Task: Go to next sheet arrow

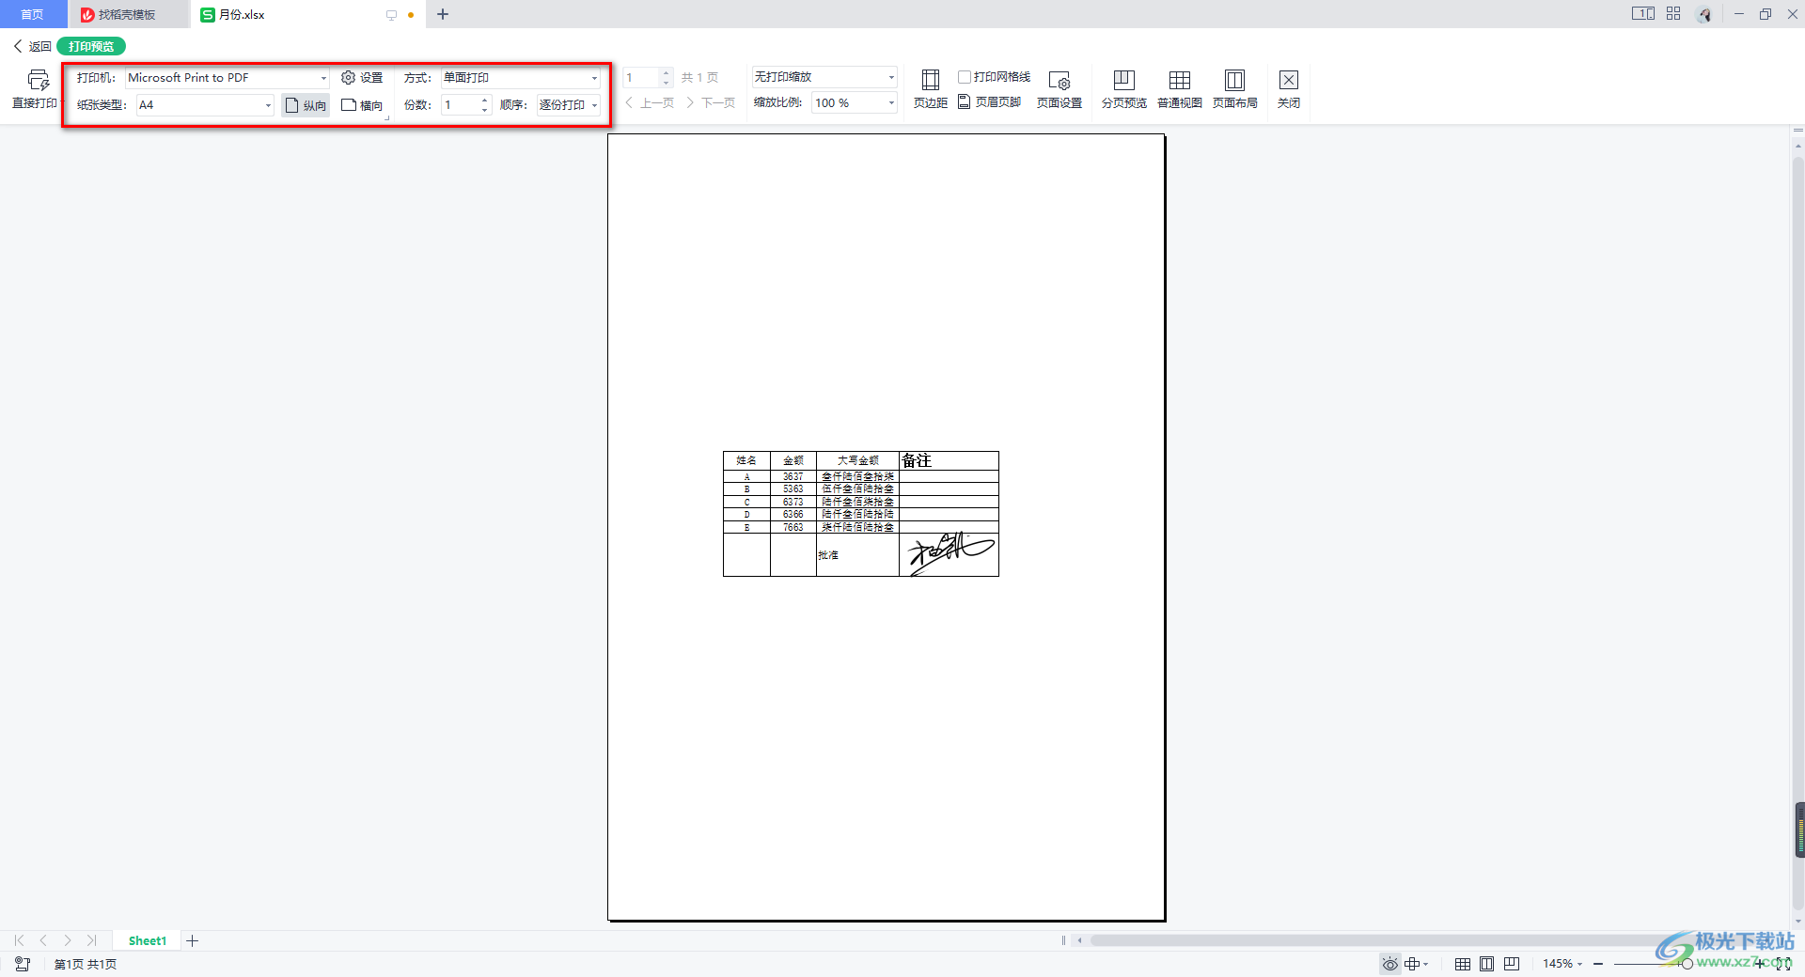Action: [68, 940]
